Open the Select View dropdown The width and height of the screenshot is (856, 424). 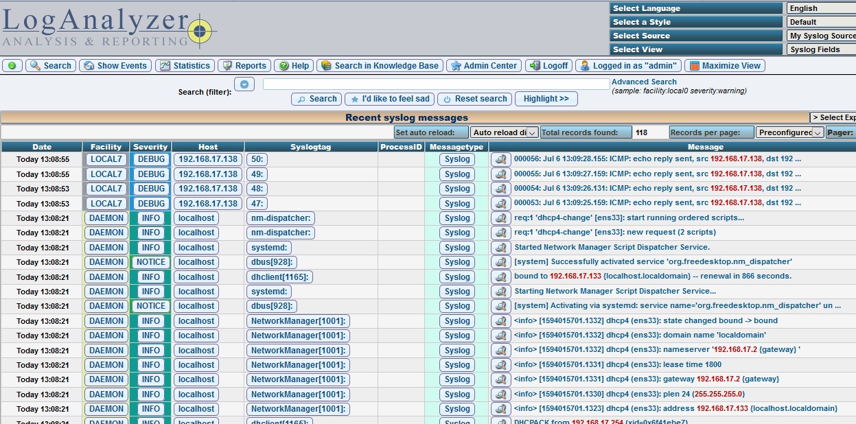click(x=821, y=49)
